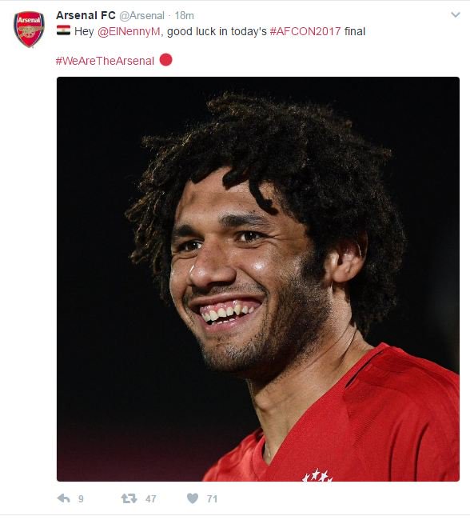The width and height of the screenshot is (470, 520).
Task: Click the tweet text to expand it
Action: (211, 31)
